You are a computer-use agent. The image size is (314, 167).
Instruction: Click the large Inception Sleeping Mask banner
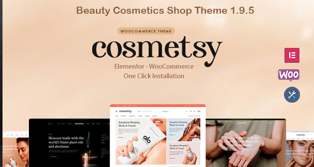pyautogui.click(x=141, y=141)
